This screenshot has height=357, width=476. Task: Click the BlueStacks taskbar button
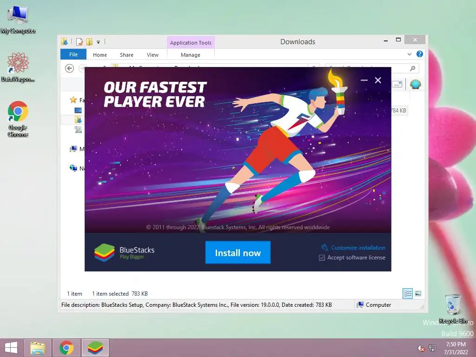(x=95, y=348)
